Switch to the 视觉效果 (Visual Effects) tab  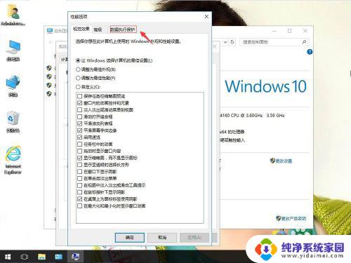[81, 29]
